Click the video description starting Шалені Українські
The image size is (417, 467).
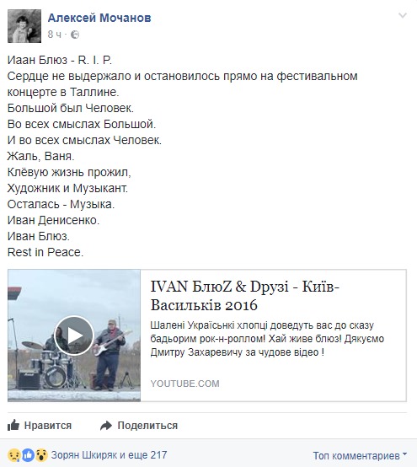267,339
